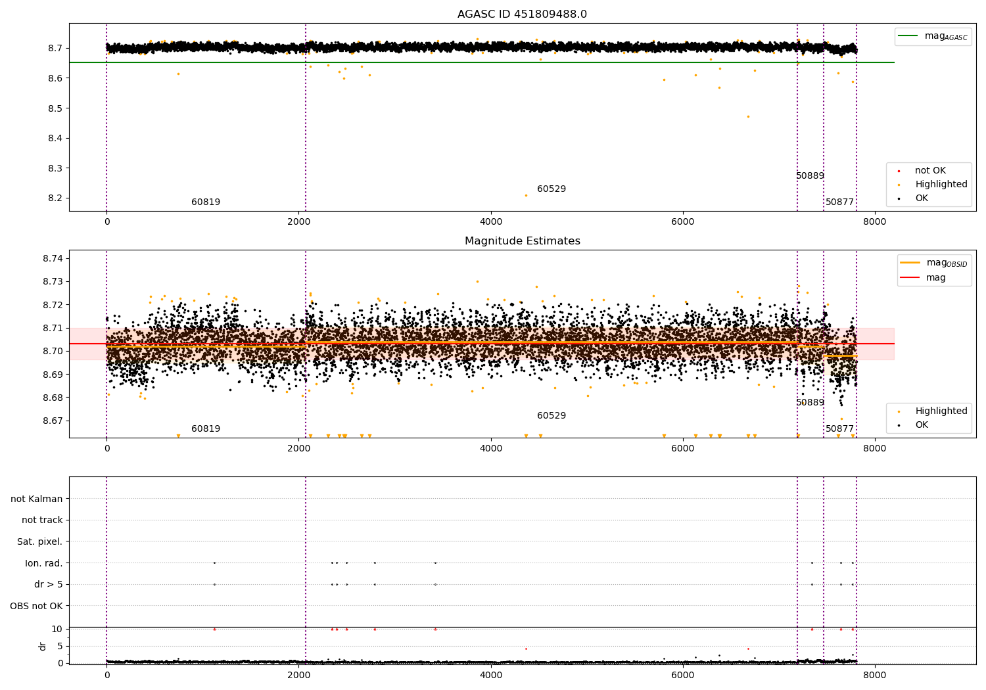
Task: Click the 60529 label in the top plot
Action: point(552,189)
